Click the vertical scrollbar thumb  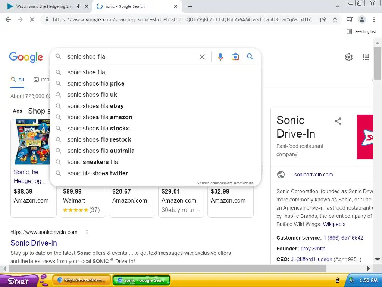378,64
